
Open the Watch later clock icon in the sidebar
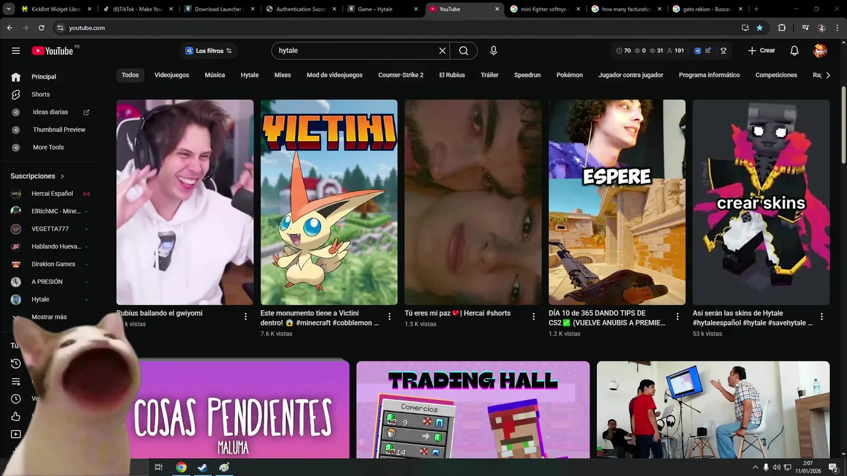click(16, 399)
